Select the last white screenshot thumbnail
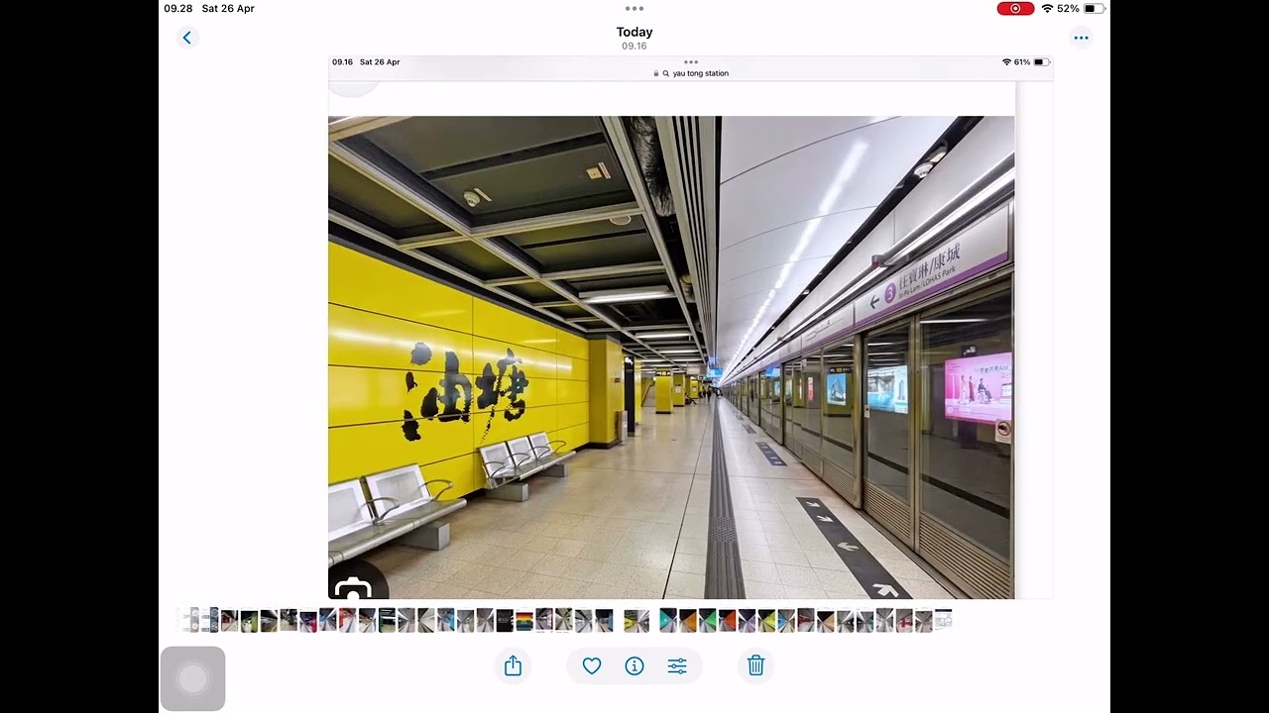The width and height of the screenshot is (1269, 713). coord(943,621)
